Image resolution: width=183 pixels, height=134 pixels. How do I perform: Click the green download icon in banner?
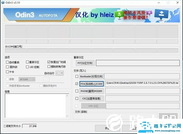point(119,15)
